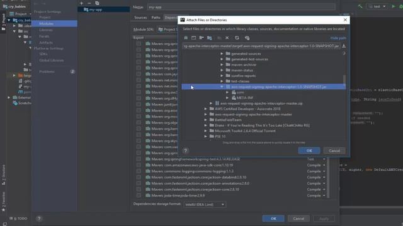
Task: Click the Hide path link
Action: pyautogui.click(x=338, y=38)
